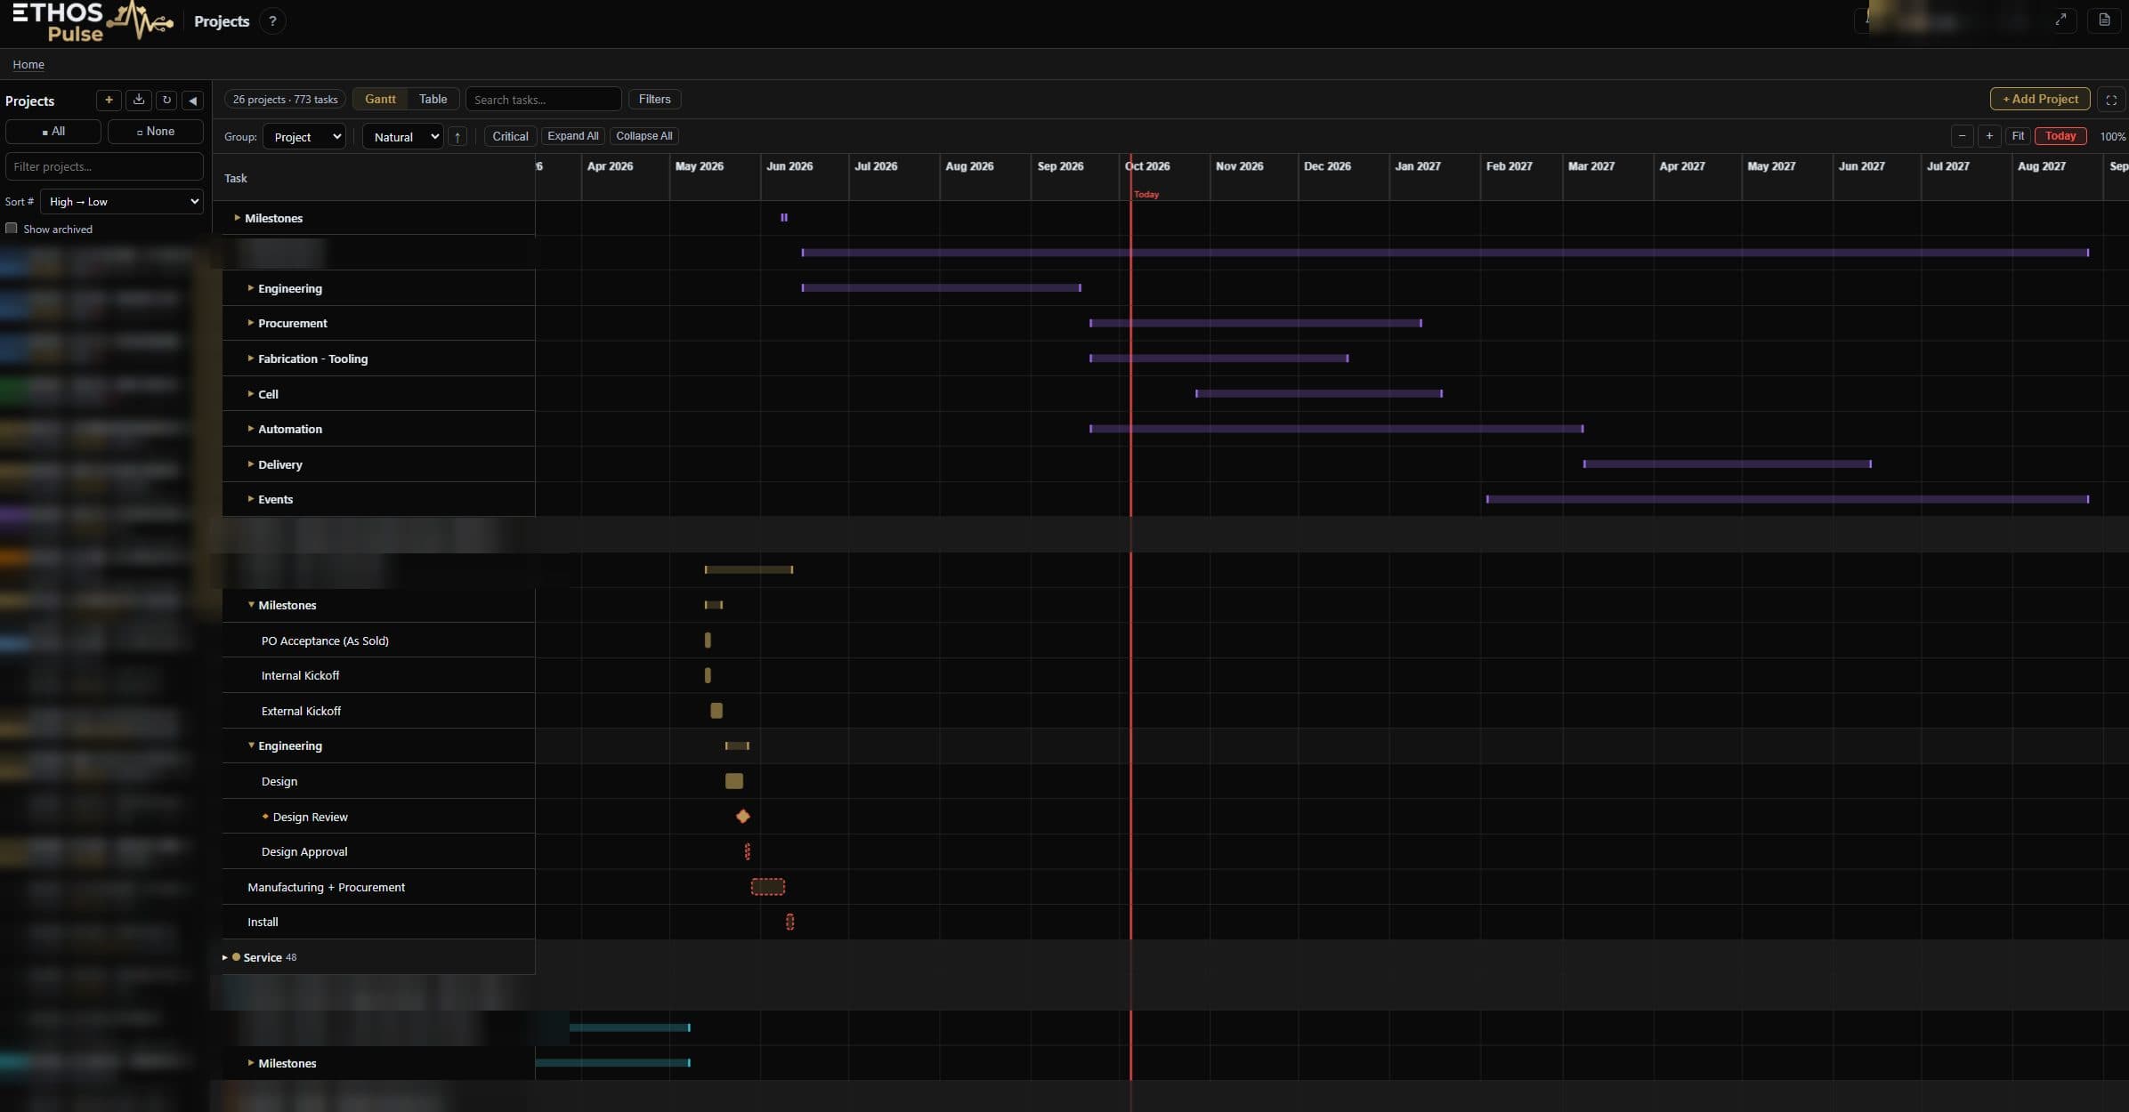Click the Oct 2026 month header
Viewport: 2129px width, 1112px height.
click(1147, 166)
